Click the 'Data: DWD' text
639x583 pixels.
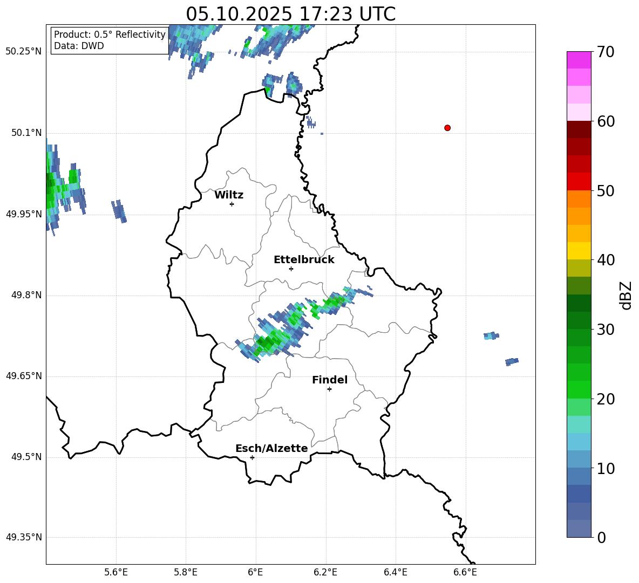pos(79,46)
